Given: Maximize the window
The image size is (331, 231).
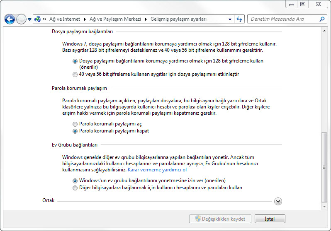Looking at the screenshot, I should coord(303,5).
